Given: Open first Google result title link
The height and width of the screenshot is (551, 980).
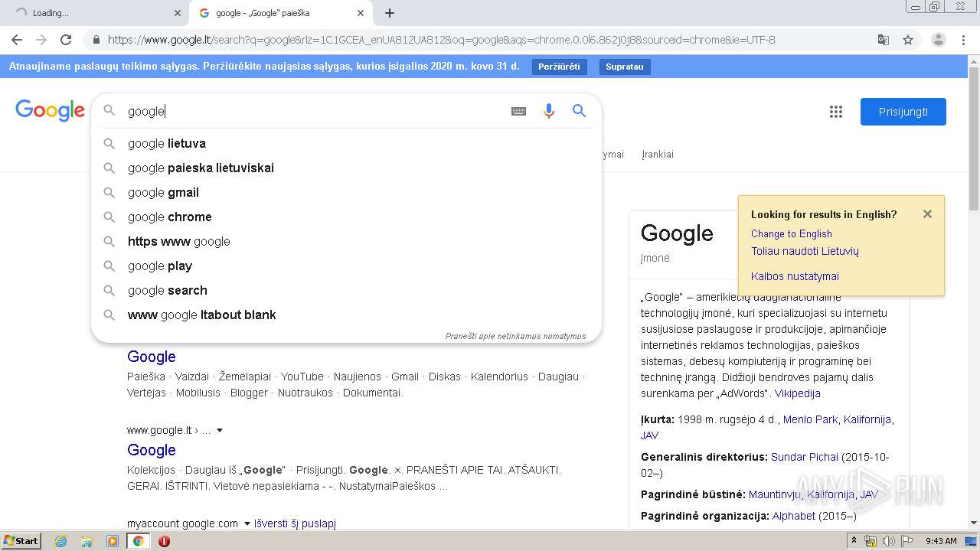Looking at the screenshot, I should pos(152,357).
